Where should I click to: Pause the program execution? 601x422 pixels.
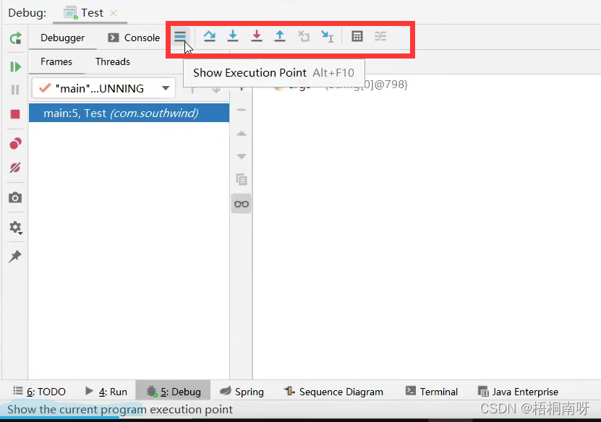coord(15,90)
